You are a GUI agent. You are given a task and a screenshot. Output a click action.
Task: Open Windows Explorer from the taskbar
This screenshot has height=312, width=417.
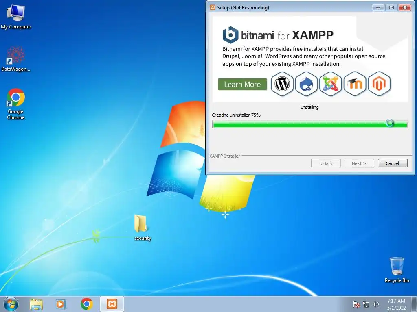click(36, 304)
